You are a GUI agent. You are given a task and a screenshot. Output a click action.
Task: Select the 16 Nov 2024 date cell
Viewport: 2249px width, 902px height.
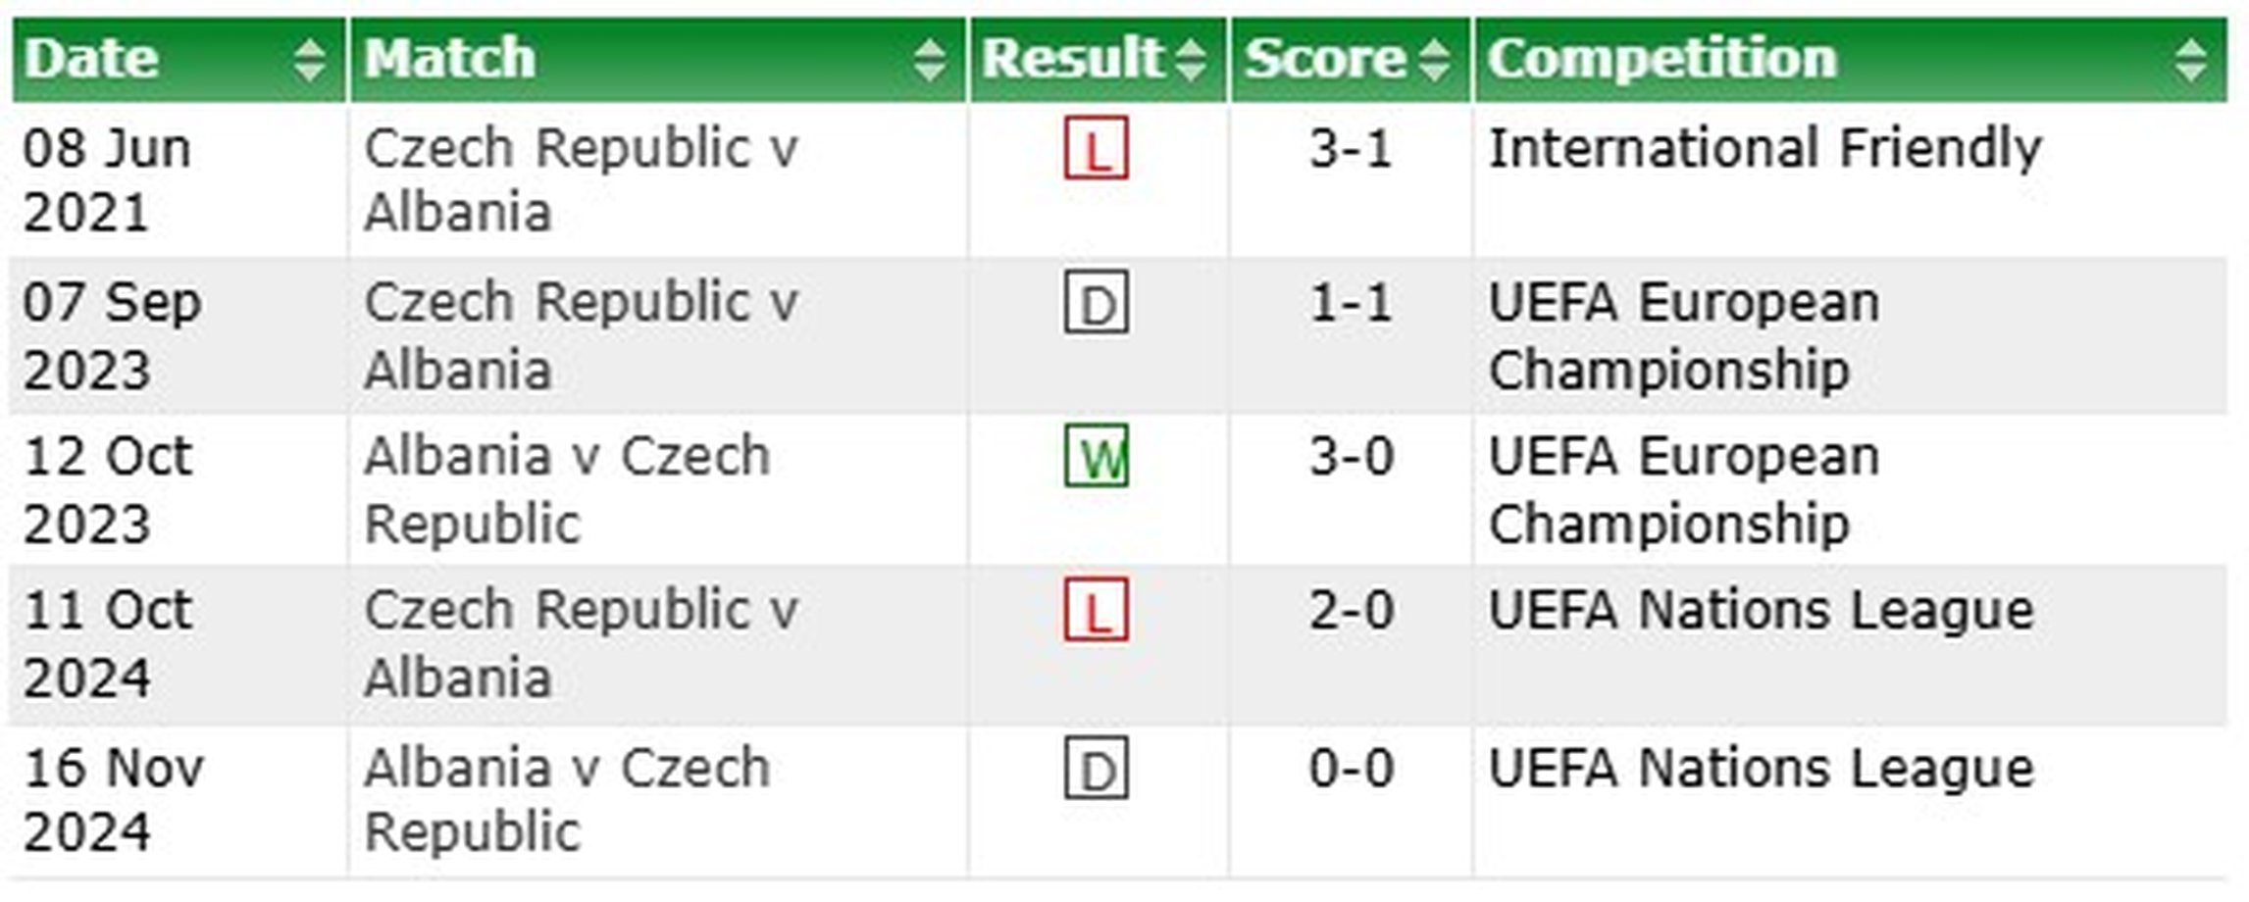pyautogui.click(x=113, y=800)
